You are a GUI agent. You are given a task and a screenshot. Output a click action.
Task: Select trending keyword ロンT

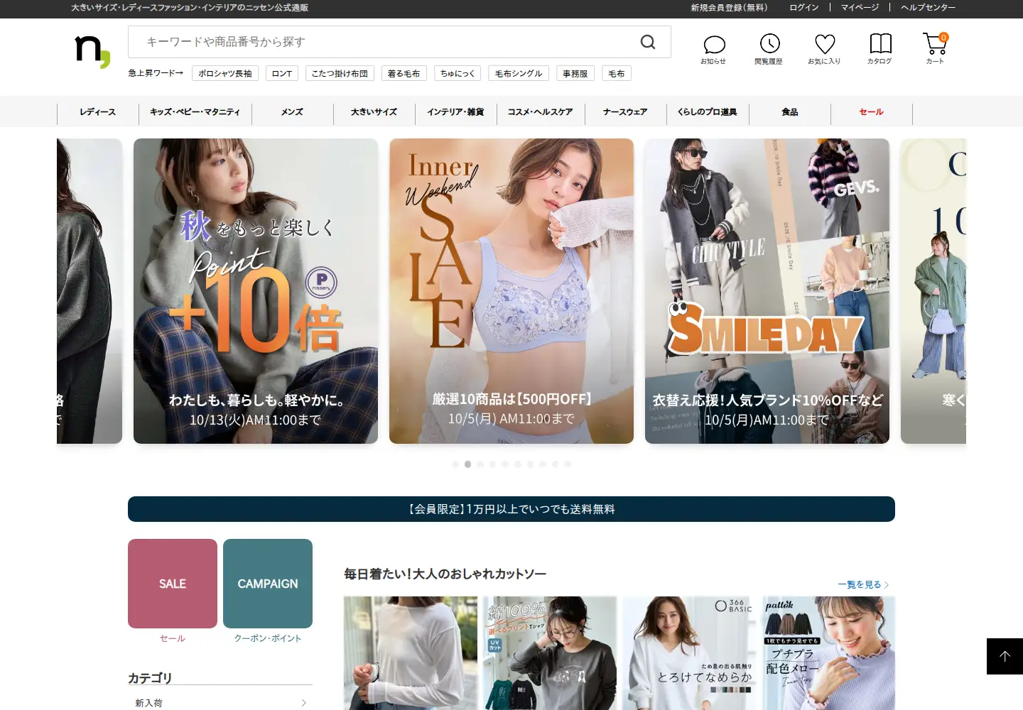coord(282,73)
